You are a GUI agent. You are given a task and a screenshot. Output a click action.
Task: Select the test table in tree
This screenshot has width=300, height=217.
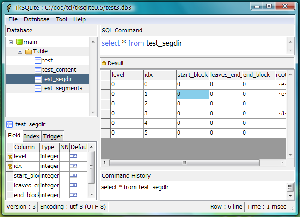pyautogui.click(x=47, y=61)
